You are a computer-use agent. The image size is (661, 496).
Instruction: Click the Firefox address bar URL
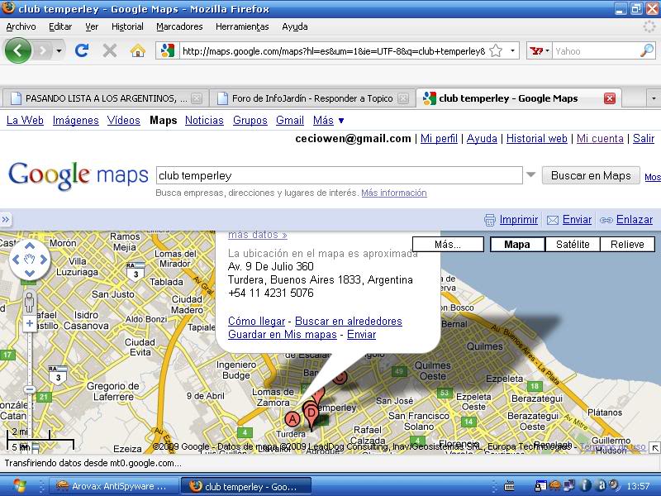334,51
